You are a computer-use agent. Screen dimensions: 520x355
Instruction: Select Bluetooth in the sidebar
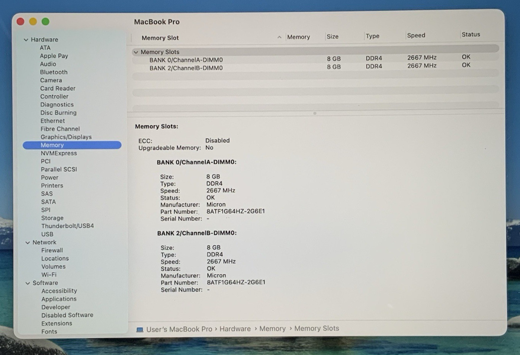pos(54,72)
